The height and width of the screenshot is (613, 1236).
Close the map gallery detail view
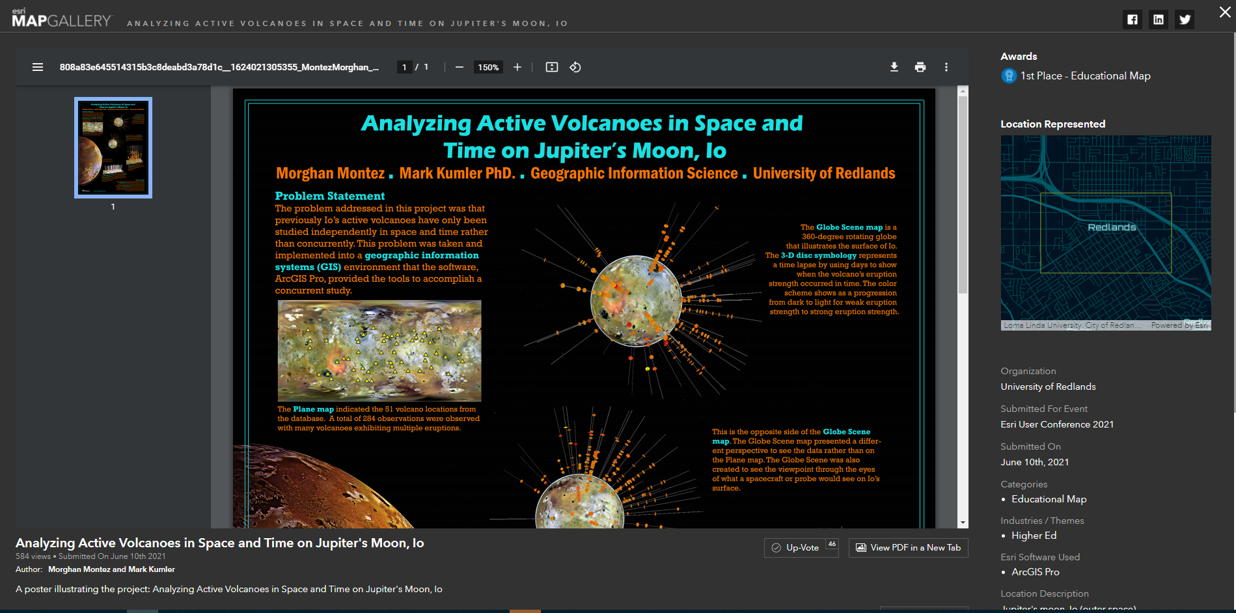click(x=1224, y=12)
